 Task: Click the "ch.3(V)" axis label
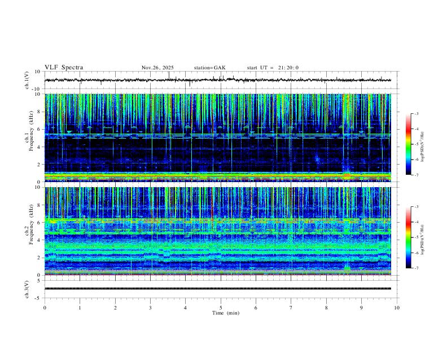[27, 289]
